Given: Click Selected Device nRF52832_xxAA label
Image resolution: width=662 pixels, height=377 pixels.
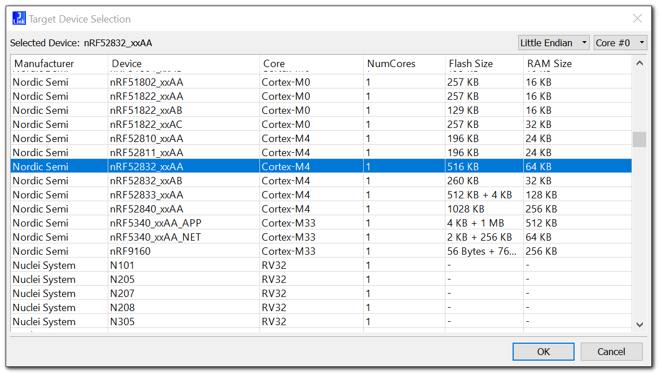Looking at the screenshot, I should pos(81,43).
